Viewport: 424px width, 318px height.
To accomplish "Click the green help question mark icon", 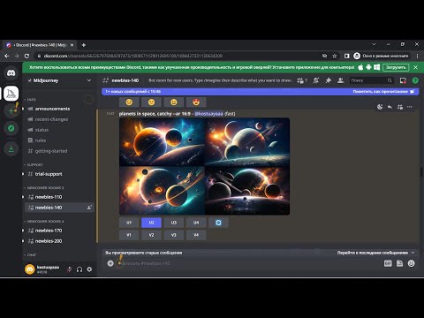I will (415, 80).
